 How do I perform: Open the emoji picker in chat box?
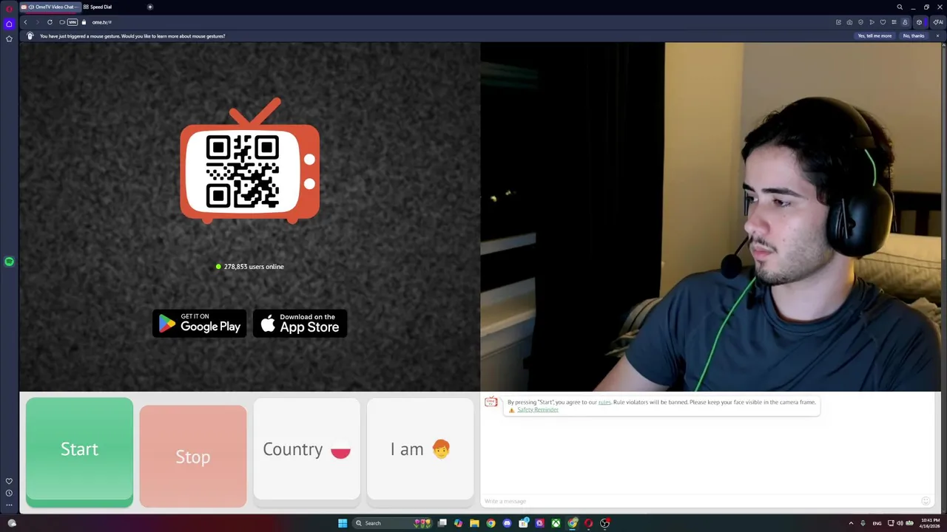pyautogui.click(x=926, y=501)
